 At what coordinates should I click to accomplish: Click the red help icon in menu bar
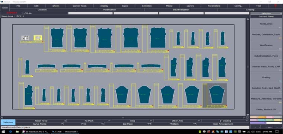coord(276,6)
